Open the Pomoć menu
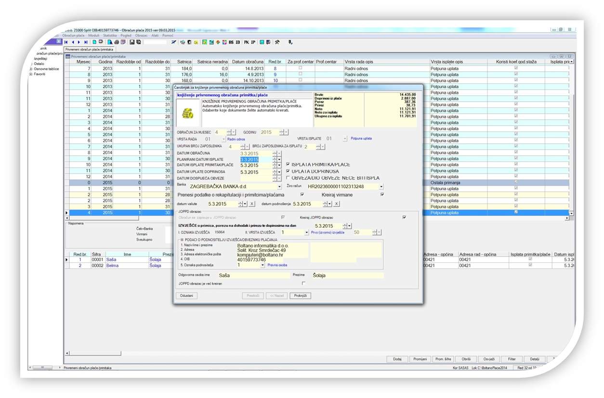 [x=168, y=35]
